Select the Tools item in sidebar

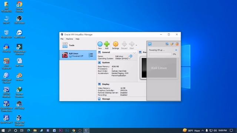click(x=78, y=45)
